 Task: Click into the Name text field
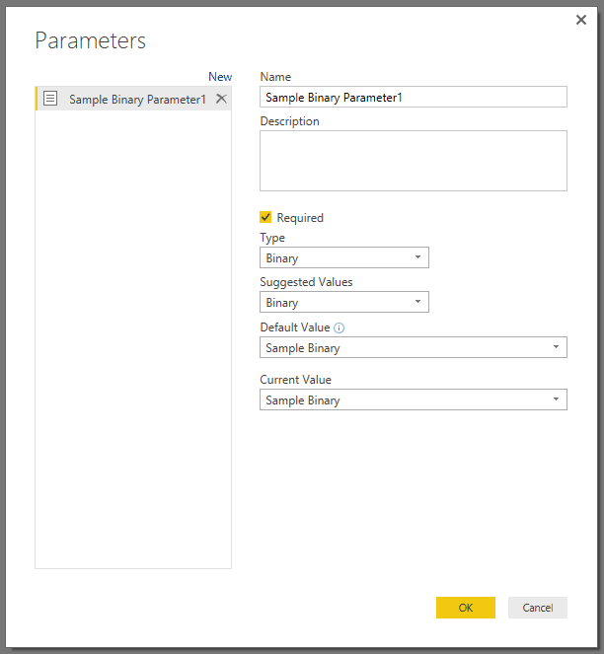pyautogui.click(x=413, y=97)
